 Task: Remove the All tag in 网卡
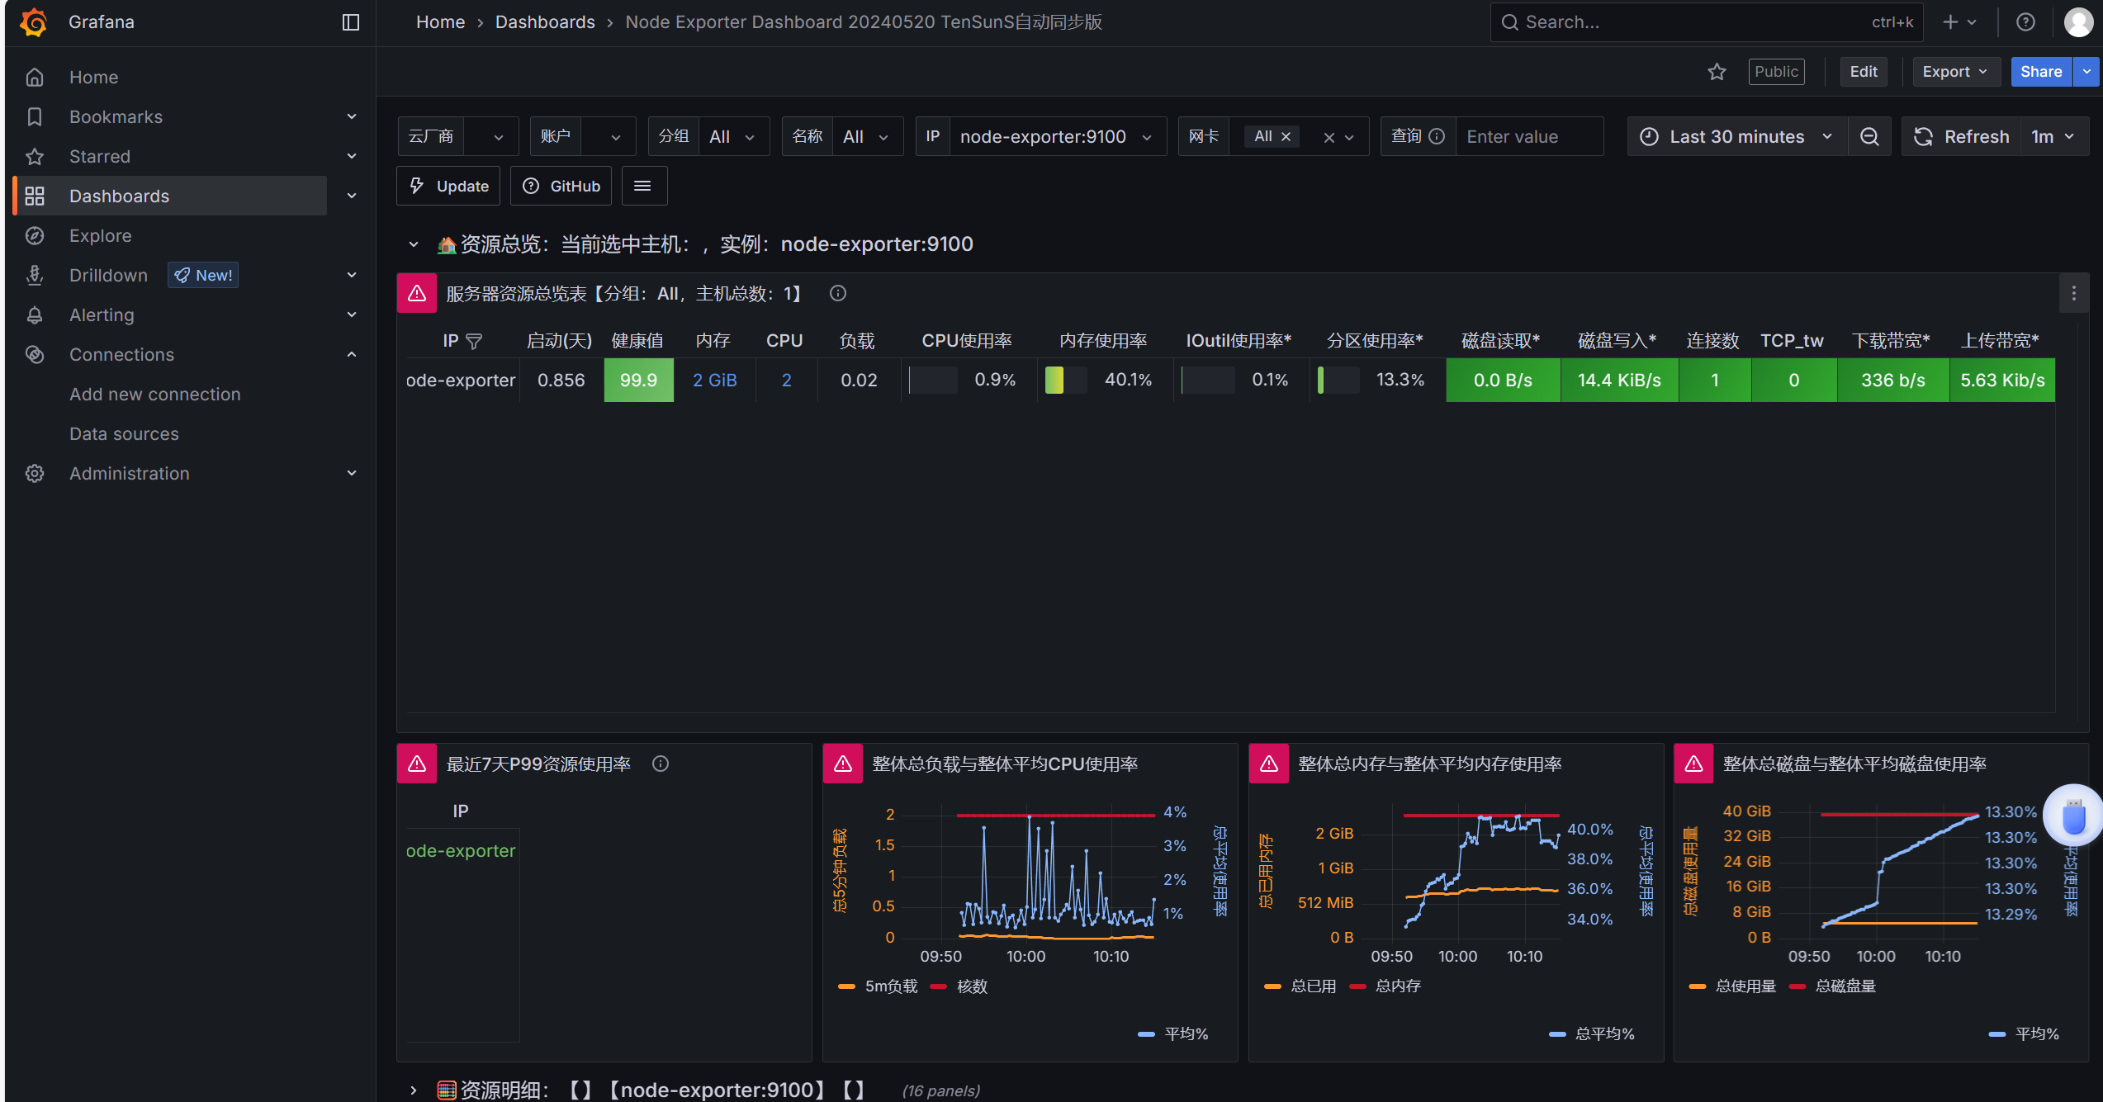[x=1286, y=137]
